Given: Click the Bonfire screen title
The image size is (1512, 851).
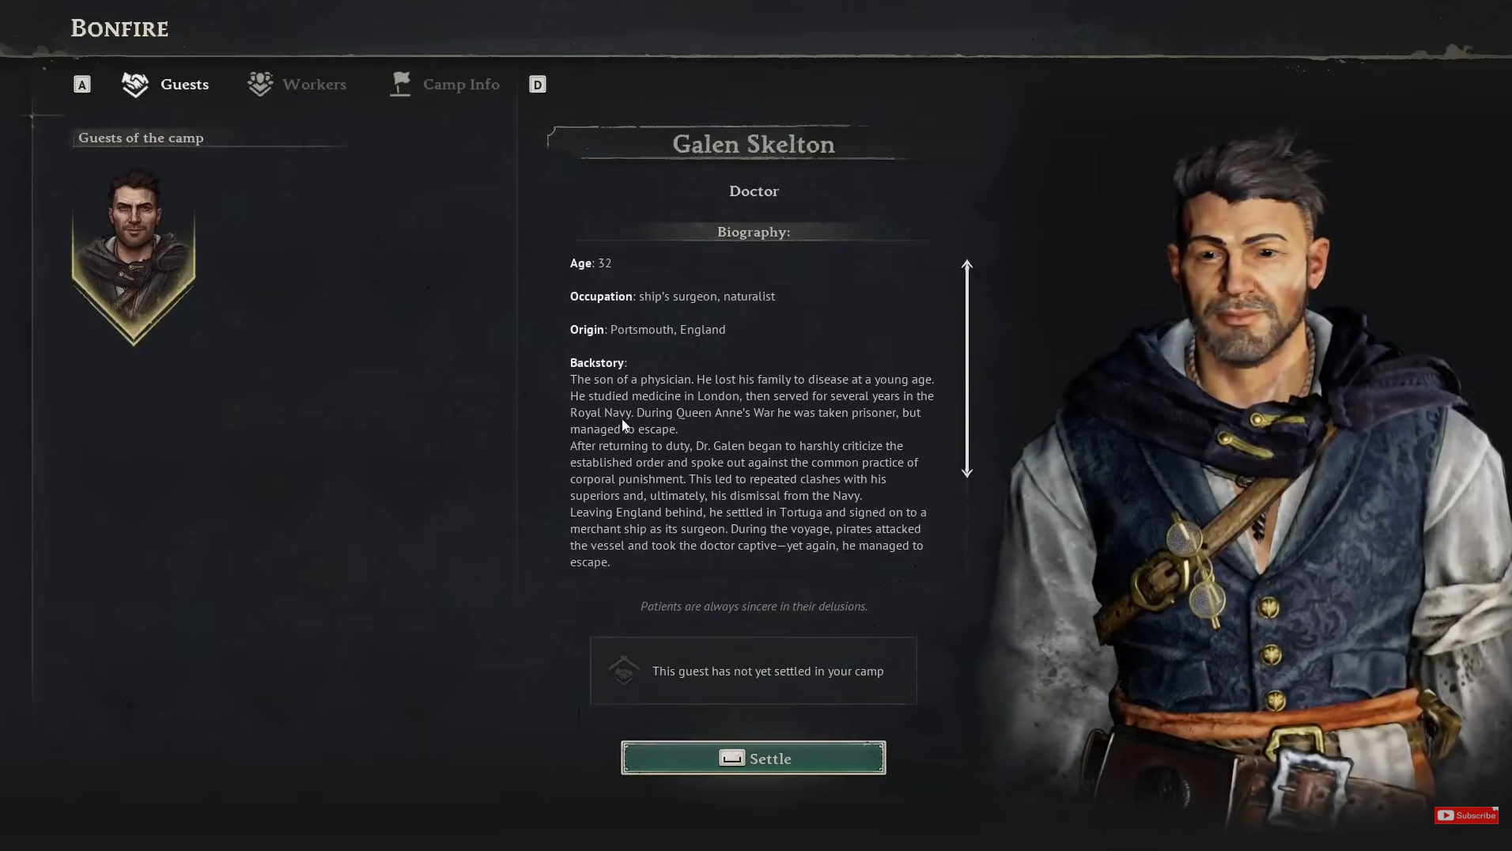Looking at the screenshot, I should (x=119, y=28).
